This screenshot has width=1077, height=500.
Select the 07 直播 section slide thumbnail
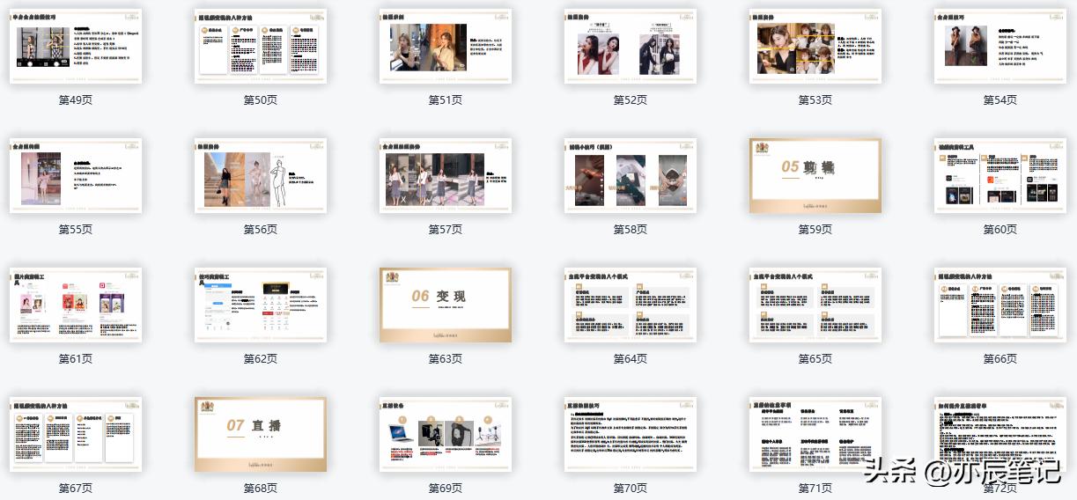click(261, 435)
